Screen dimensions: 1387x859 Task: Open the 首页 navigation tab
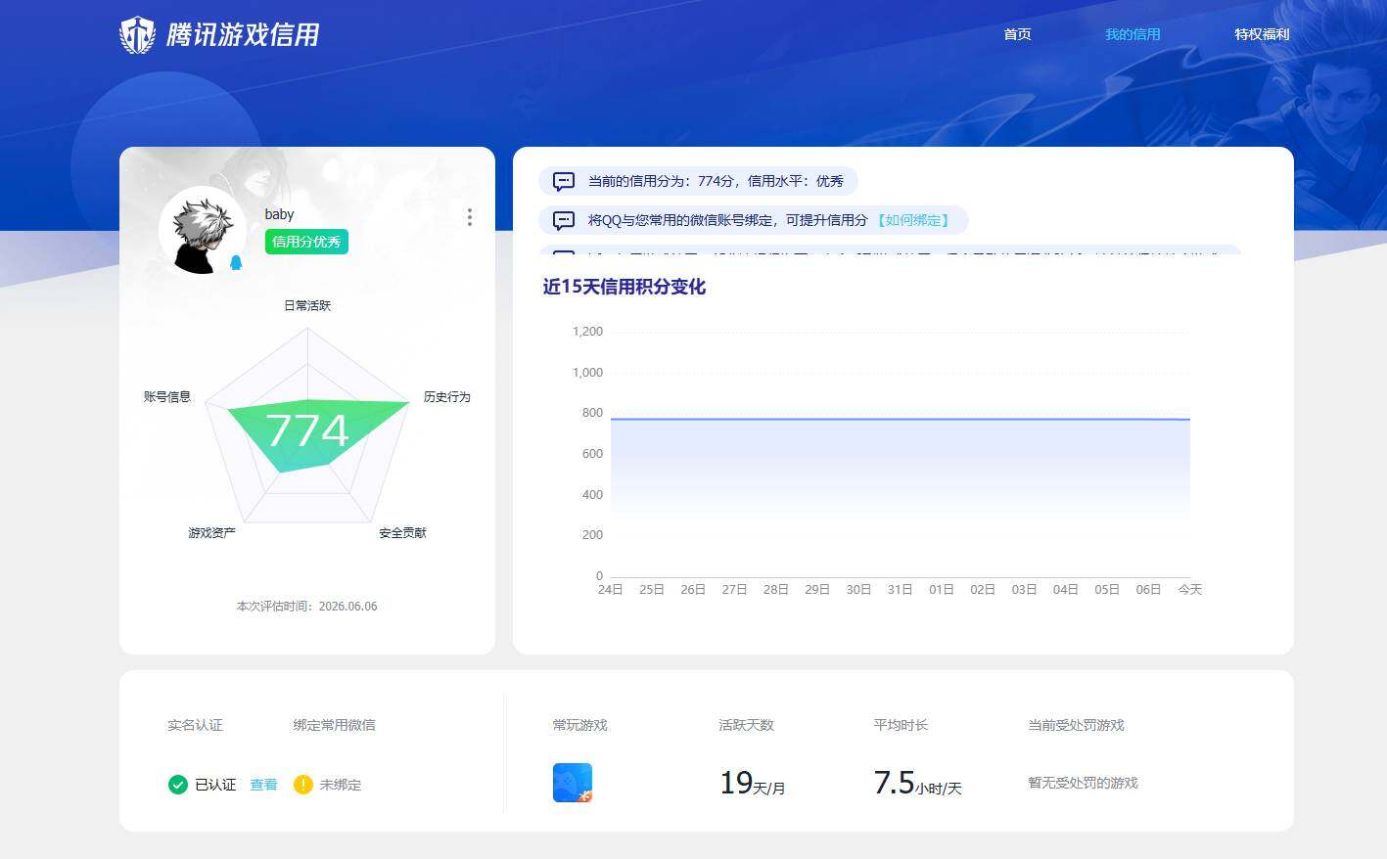coord(1017,34)
